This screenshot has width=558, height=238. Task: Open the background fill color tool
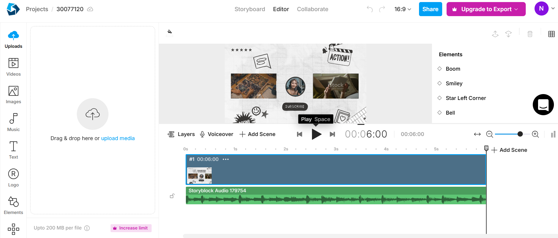[x=169, y=32]
